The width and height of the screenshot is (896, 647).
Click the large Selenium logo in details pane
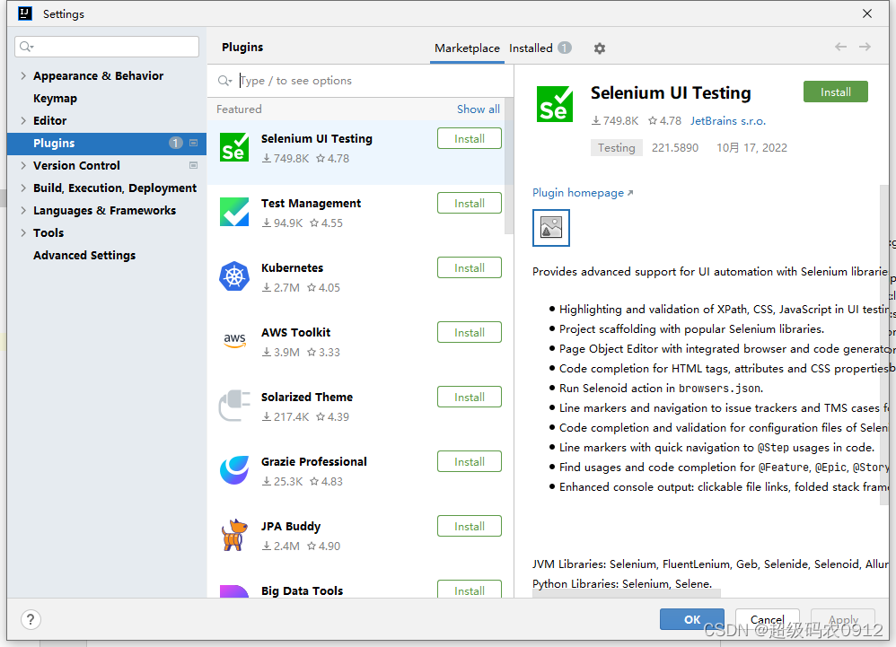pyautogui.click(x=554, y=104)
